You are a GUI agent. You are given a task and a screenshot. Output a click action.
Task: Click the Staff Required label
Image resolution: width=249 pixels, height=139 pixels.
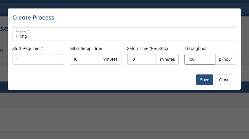(26, 48)
